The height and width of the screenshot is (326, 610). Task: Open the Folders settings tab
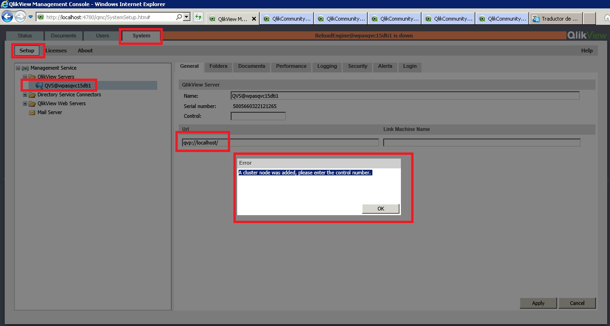click(218, 66)
